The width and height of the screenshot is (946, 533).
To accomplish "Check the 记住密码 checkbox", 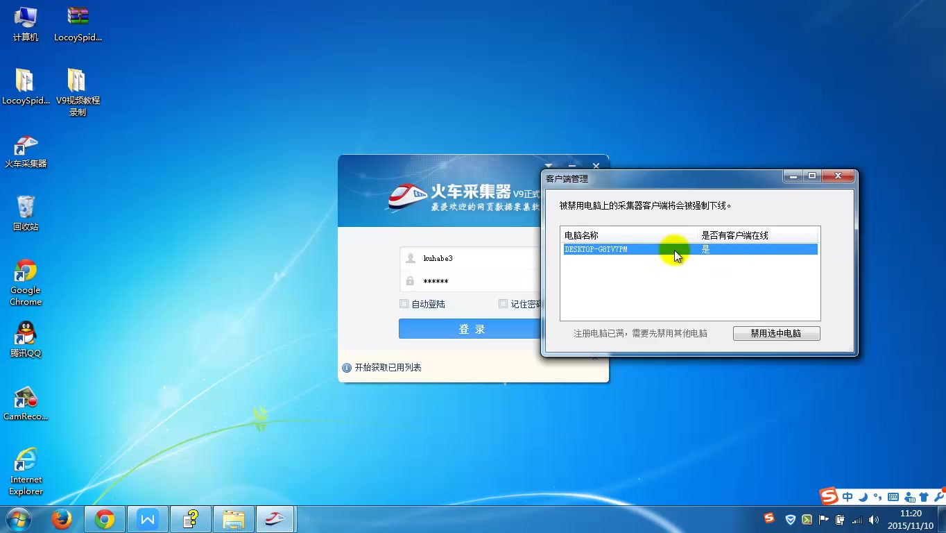I will pyautogui.click(x=503, y=304).
